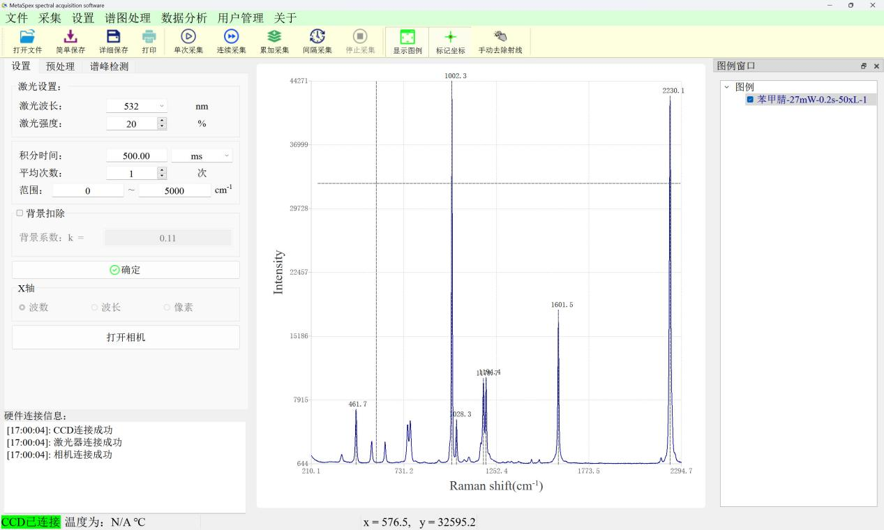Click the 确定 confirm button
The image size is (884, 530).
126,270
